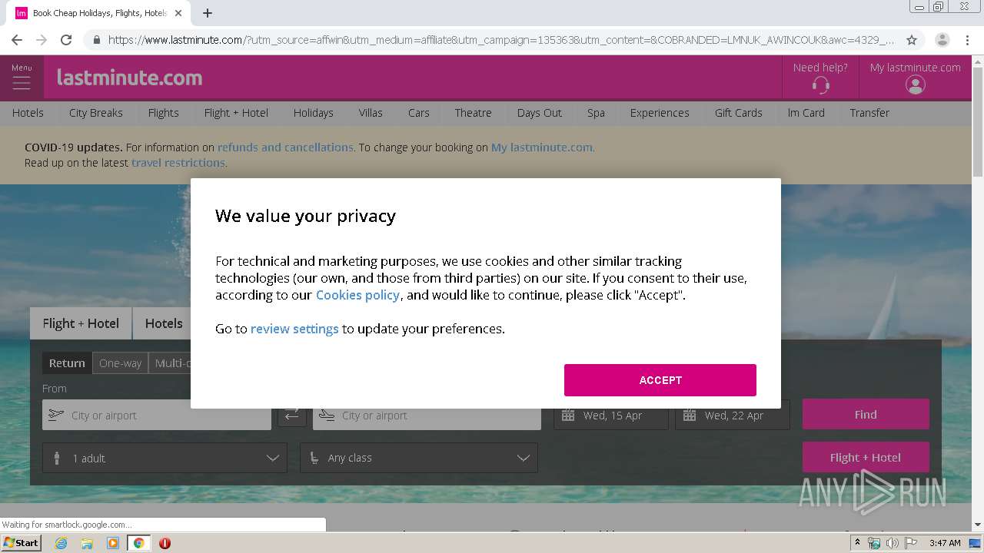Open Chrome three-dot menu

pyautogui.click(x=967, y=40)
